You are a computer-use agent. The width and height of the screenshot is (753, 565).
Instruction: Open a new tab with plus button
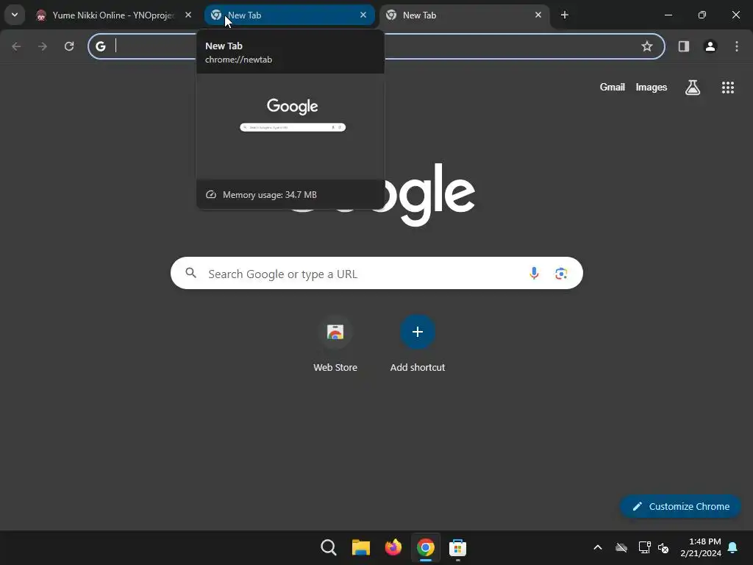[564, 15]
